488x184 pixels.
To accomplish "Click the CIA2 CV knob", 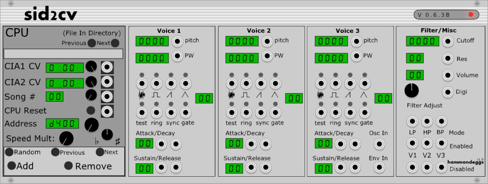I will pos(91,82).
